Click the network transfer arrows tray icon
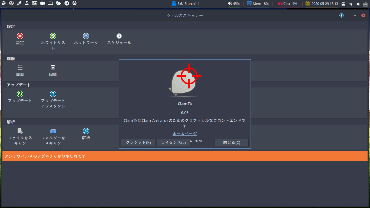The image size is (370, 208). click(x=351, y=4)
